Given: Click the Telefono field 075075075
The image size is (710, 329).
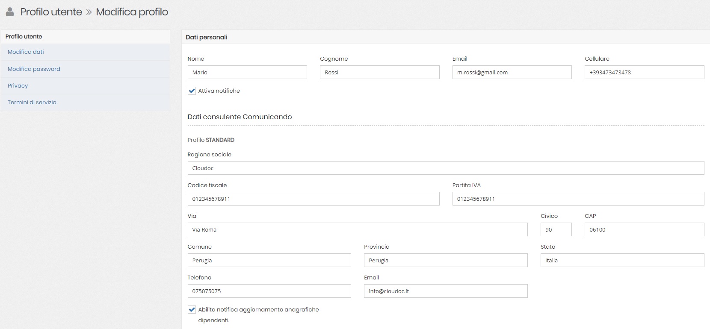Looking at the screenshot, I should click(x=269, y=291).
